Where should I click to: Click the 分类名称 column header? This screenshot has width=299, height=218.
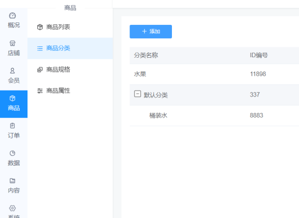146,55
